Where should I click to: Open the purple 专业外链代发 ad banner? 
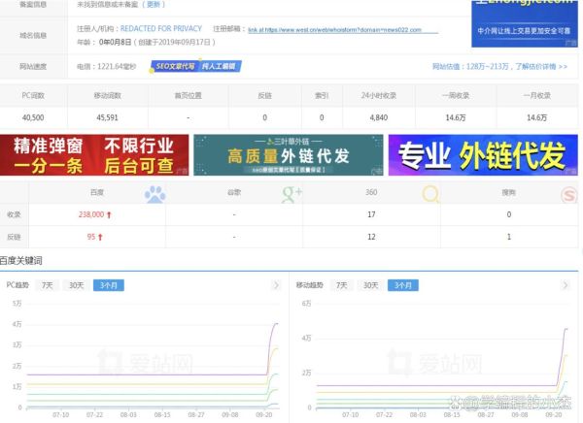tap(483, 155)
